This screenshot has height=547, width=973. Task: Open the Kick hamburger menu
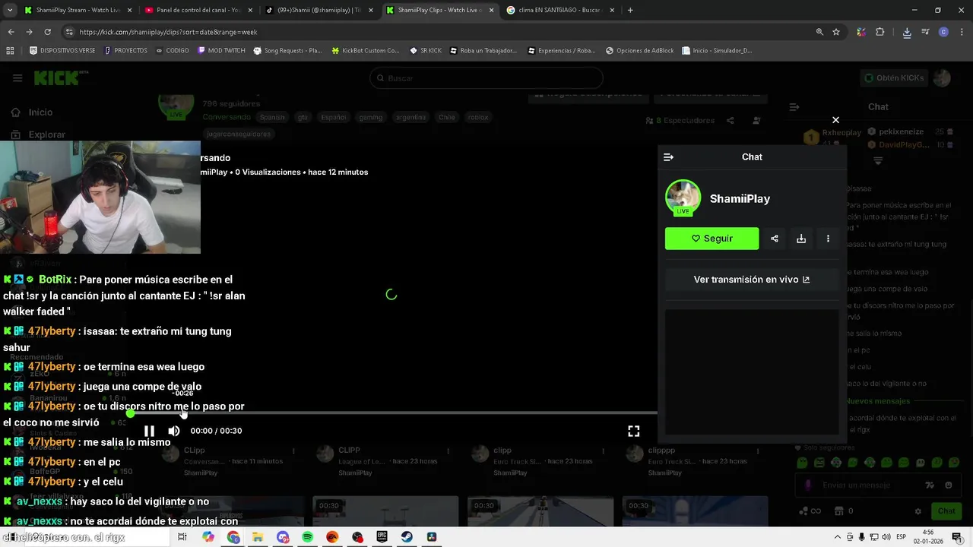pos(17,77)
